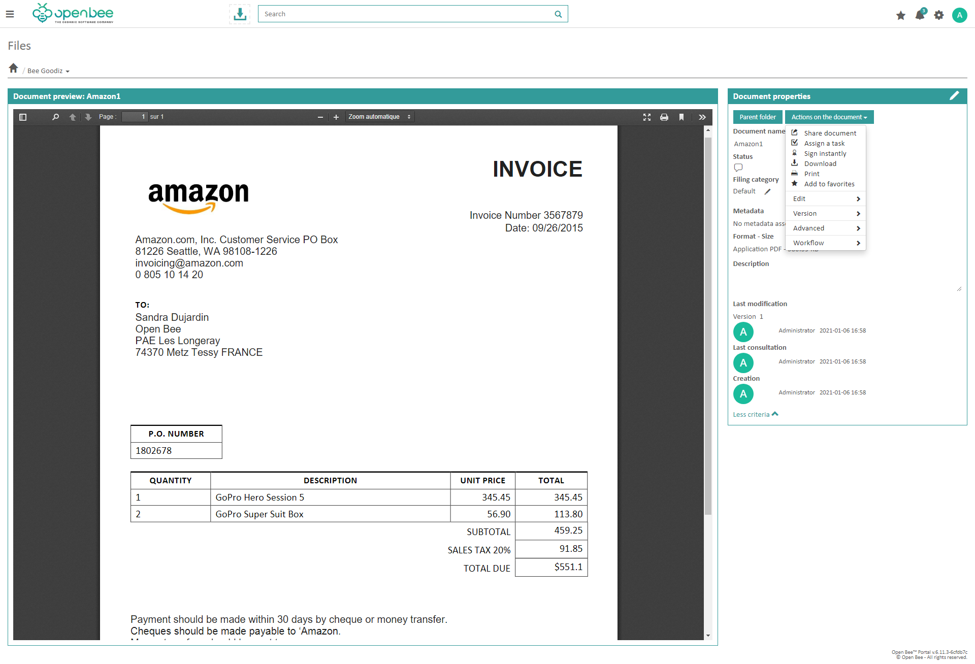The width and height of the screenshot is (975, 664).
Task: Open the Zoom automatique dropdown
Action: point(380,117)
